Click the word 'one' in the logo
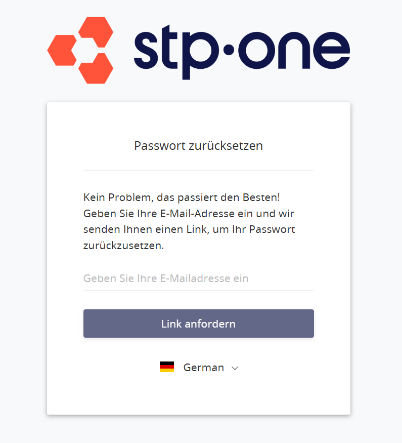 click(x=294, y=50)
